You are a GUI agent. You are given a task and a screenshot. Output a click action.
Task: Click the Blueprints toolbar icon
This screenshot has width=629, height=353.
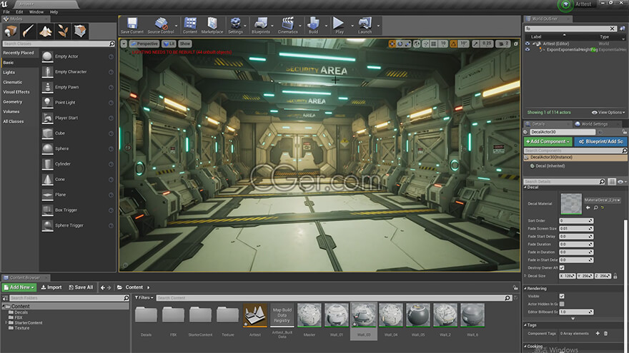[261, 25]
